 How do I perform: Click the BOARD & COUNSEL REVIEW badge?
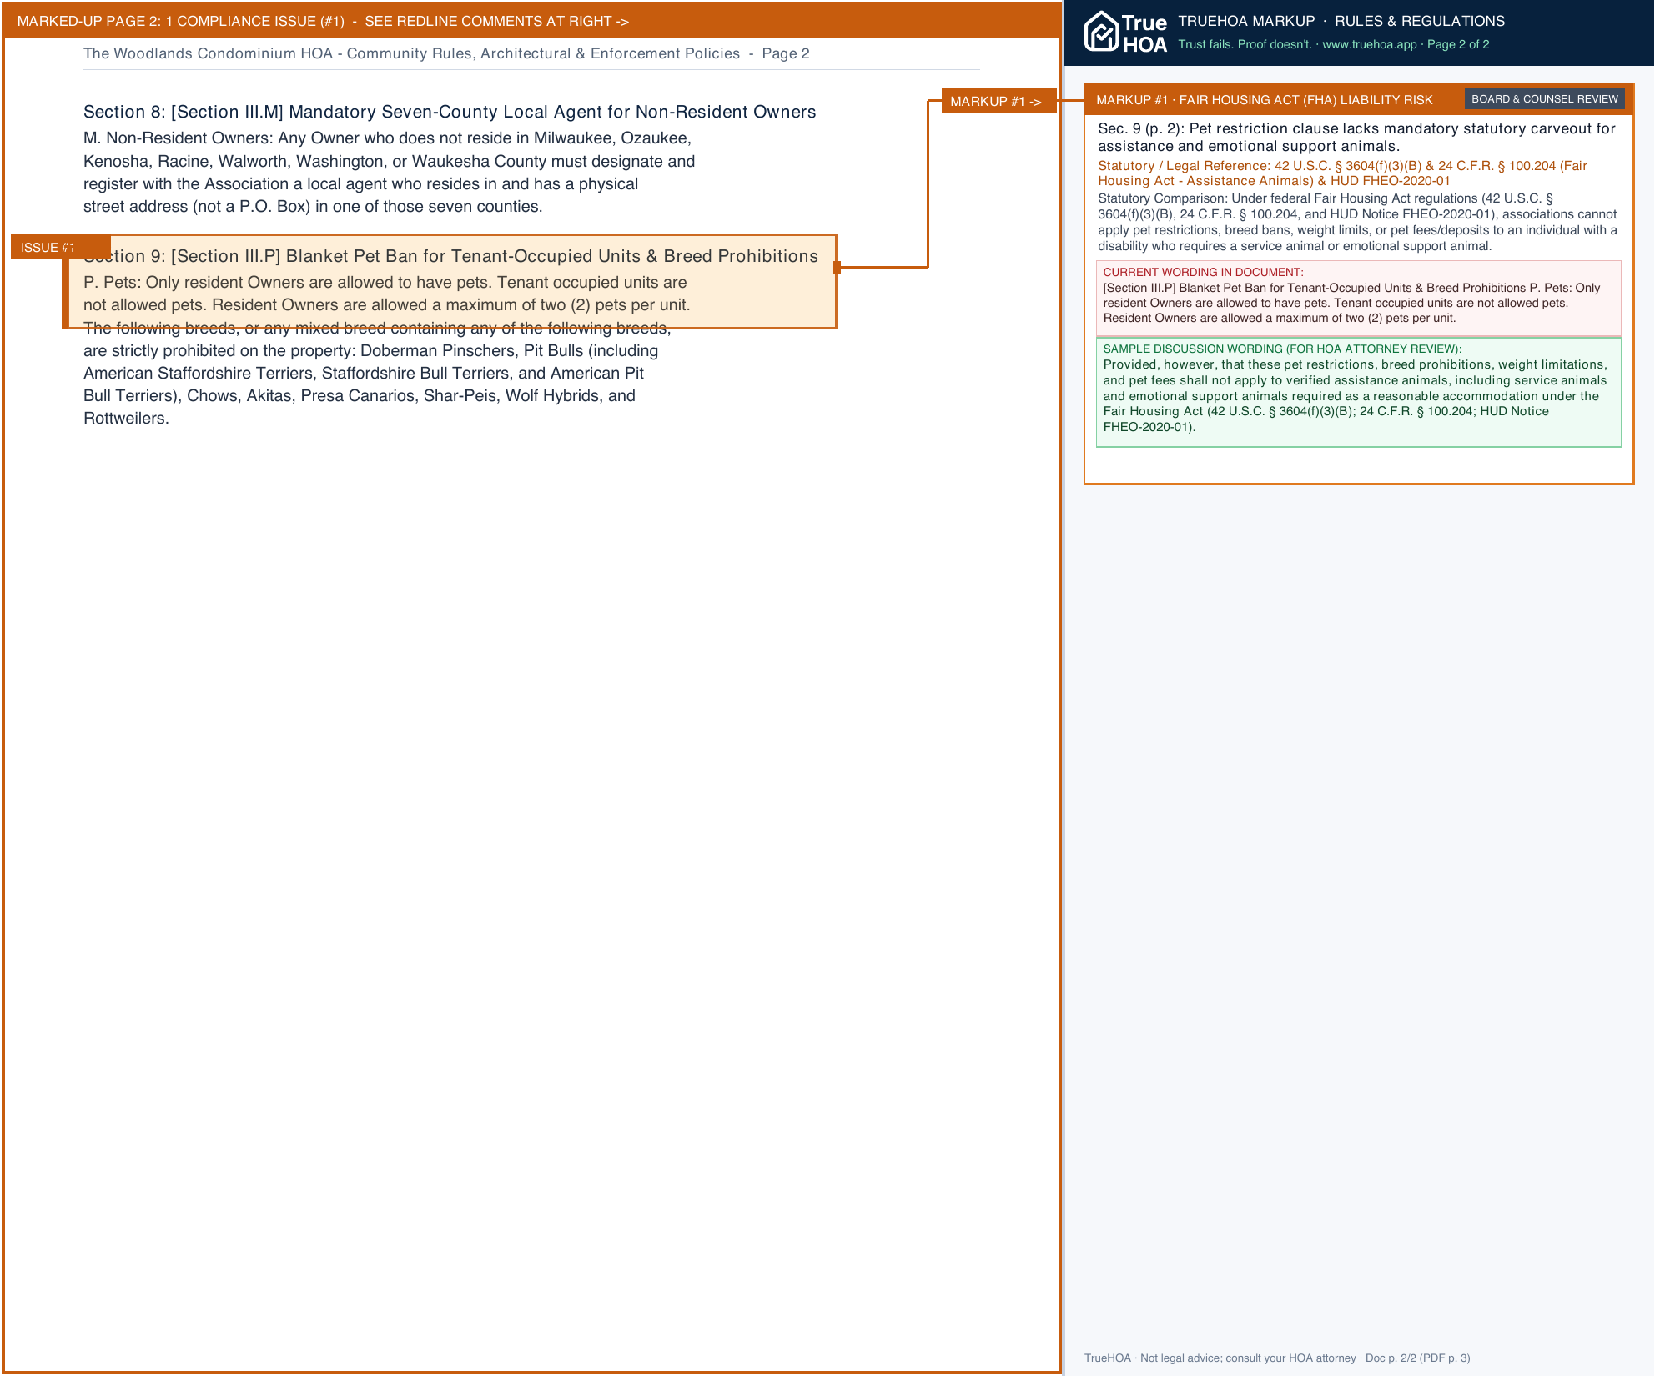click(x=1544, y=99)
